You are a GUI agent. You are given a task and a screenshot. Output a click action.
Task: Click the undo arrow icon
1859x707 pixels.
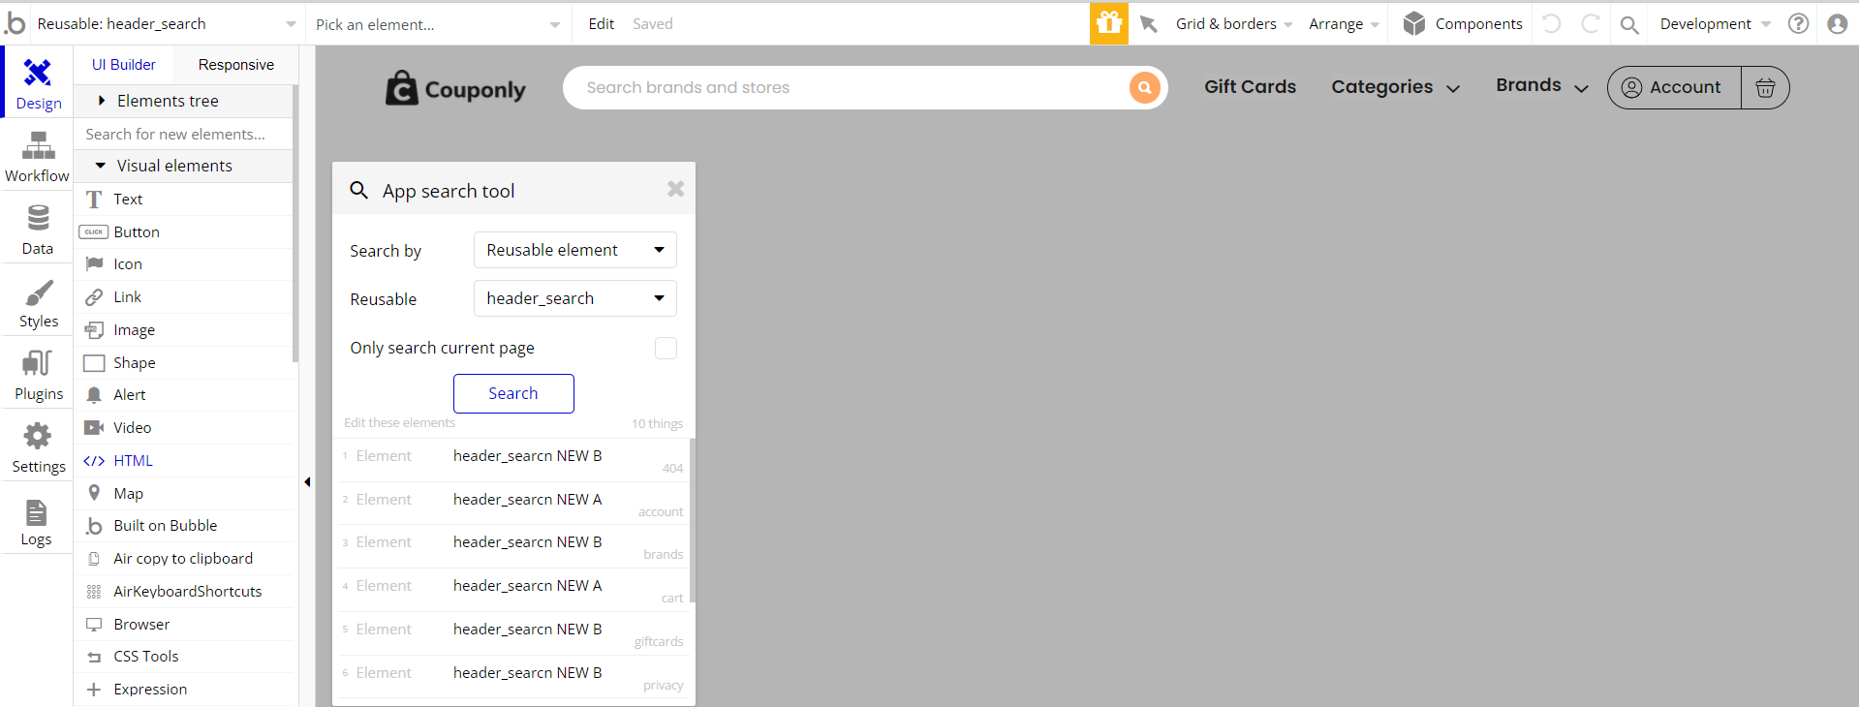click(1552, 24)
